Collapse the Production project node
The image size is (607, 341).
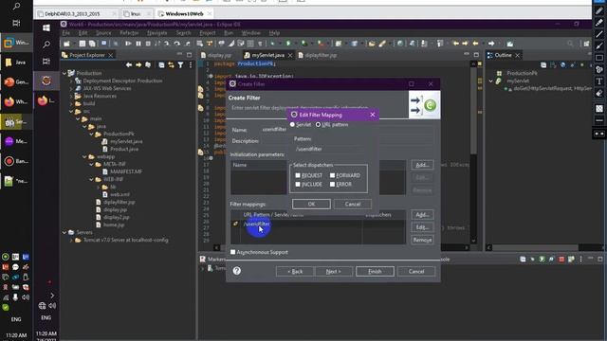[64, 73]
